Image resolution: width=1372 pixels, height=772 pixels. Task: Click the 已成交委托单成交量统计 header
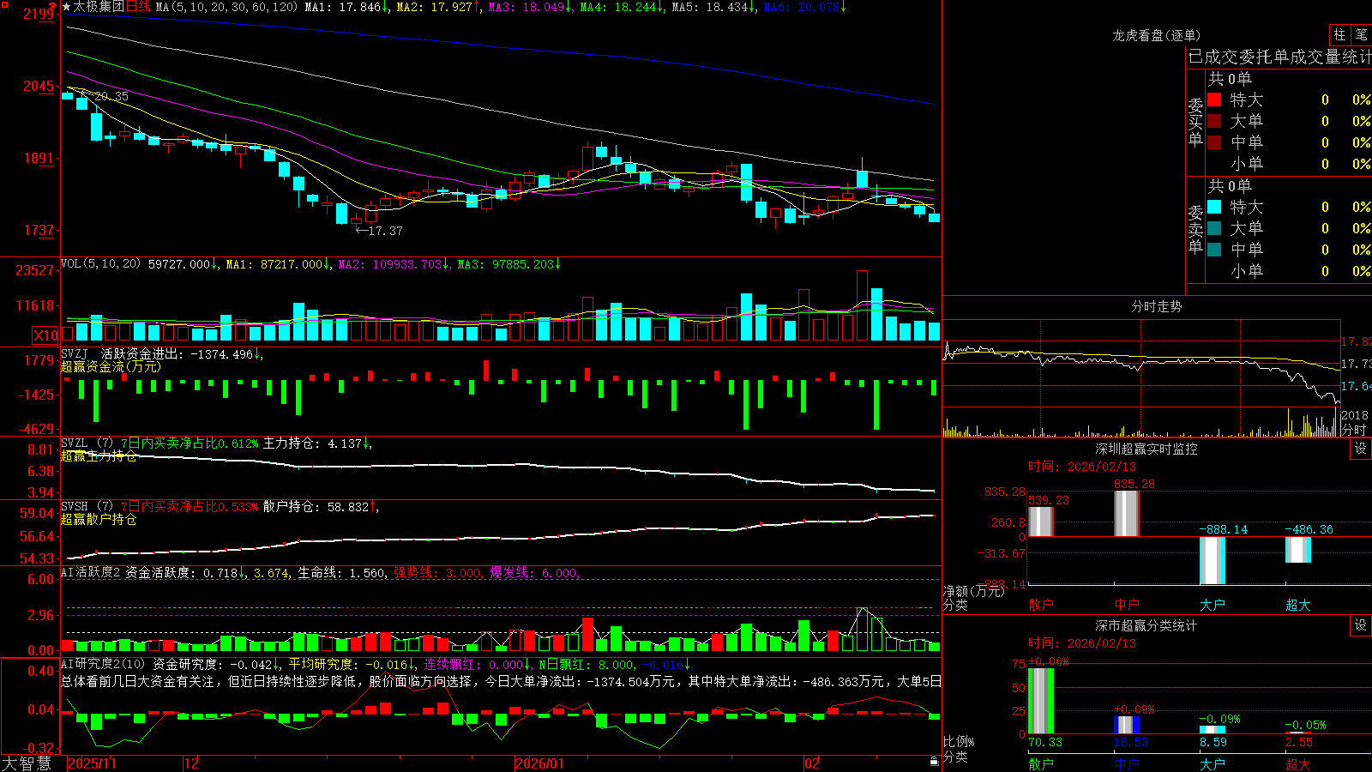(x=1279, y=57)
